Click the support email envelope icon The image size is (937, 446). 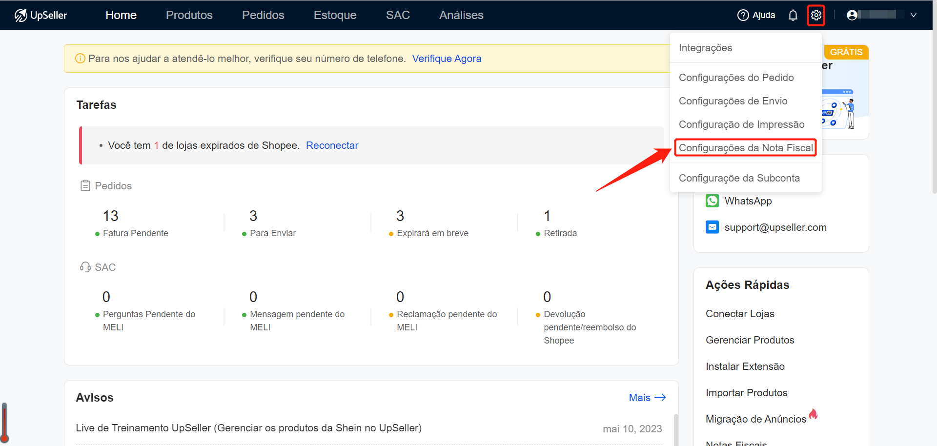click(713, 227)
